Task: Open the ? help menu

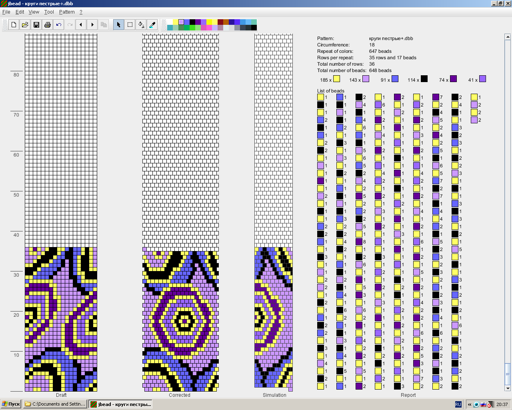Action: point(81,12)
